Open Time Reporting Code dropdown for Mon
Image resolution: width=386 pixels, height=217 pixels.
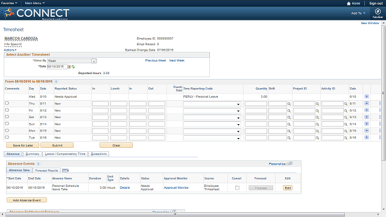212,131
